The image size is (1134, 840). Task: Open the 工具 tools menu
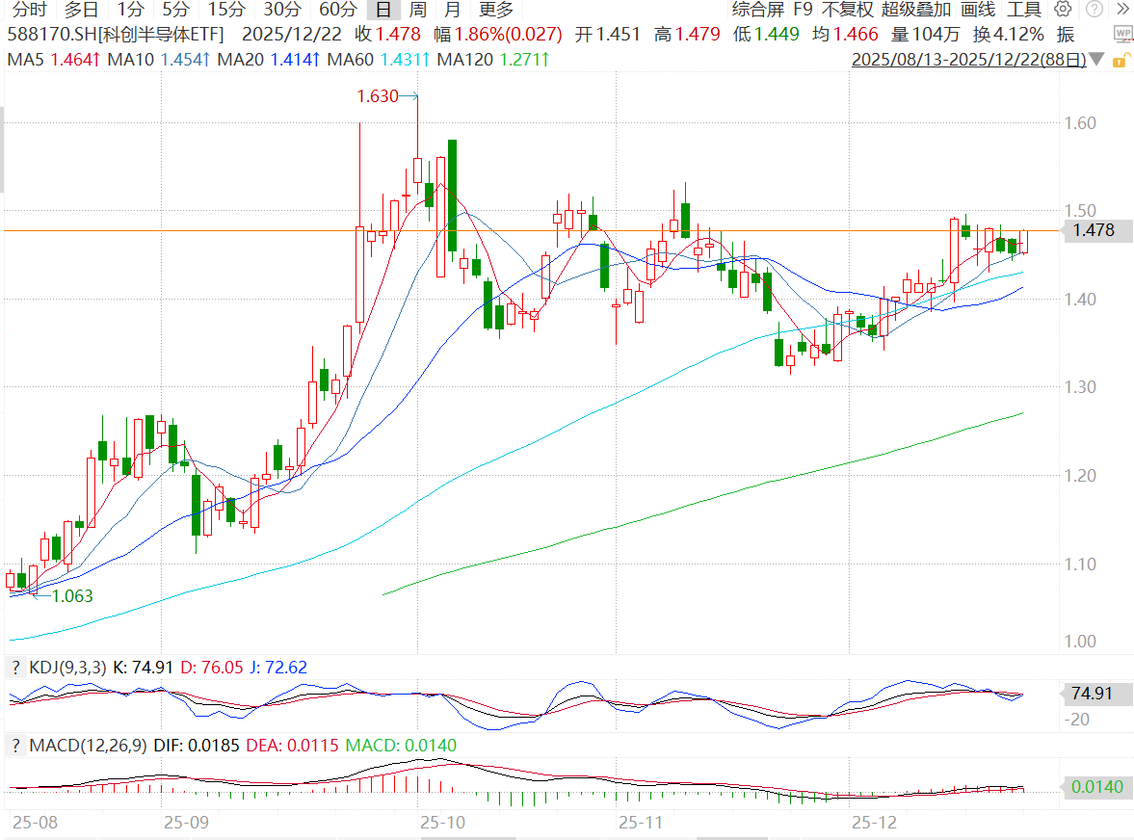[1024, 10]
